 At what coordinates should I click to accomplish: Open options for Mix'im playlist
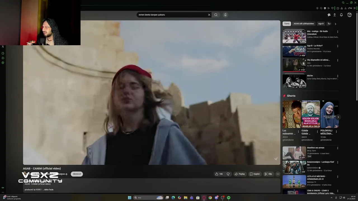[338, 76]
